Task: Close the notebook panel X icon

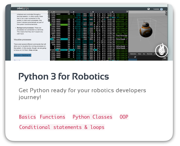Action: point(49,12)
